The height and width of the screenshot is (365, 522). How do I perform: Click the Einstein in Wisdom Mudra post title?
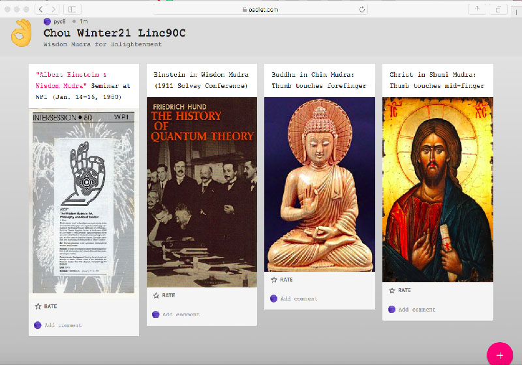[x=201, y=80]
